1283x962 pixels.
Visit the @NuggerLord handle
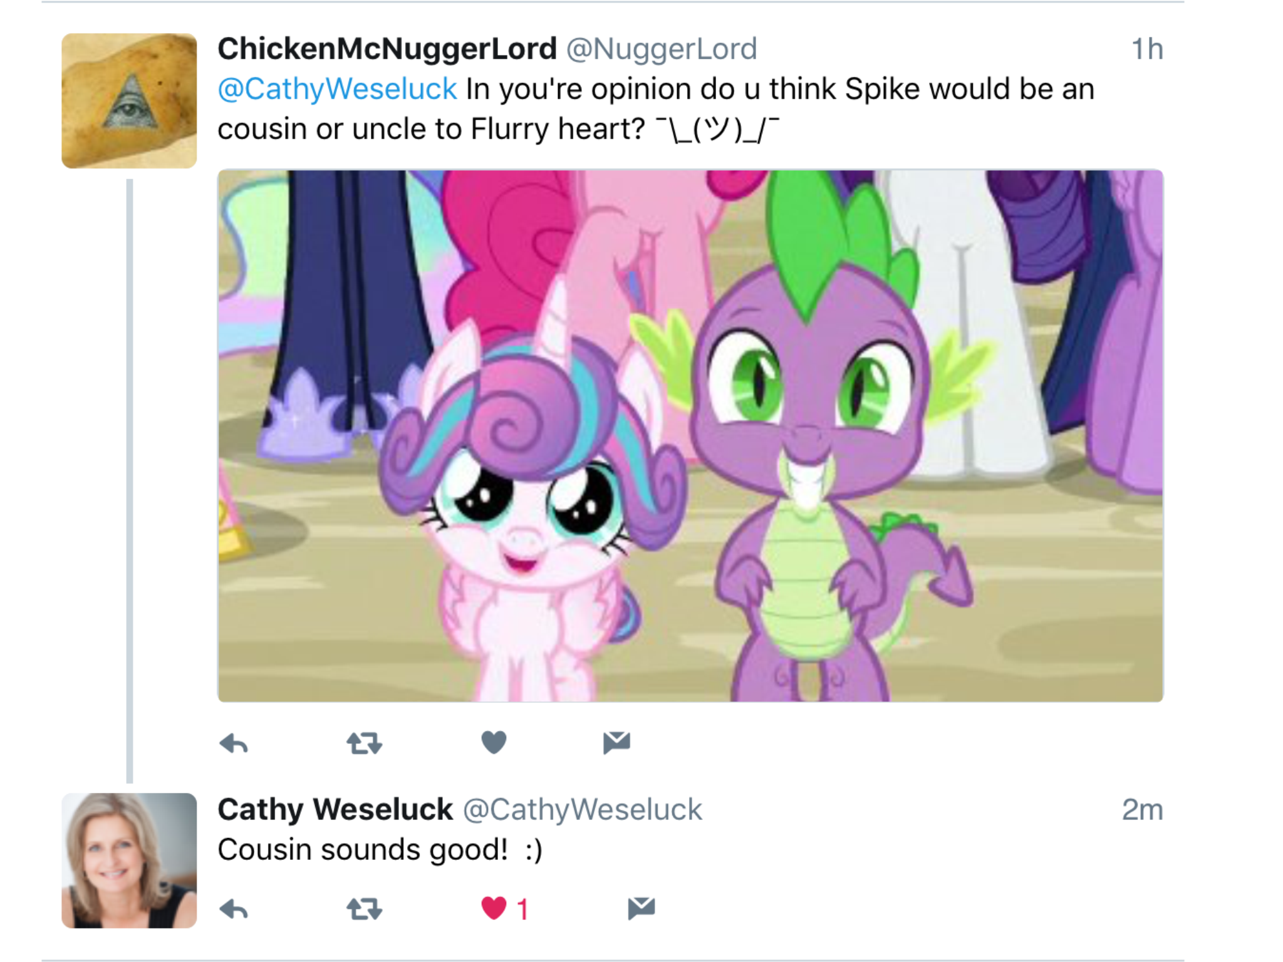pos(662,49)
